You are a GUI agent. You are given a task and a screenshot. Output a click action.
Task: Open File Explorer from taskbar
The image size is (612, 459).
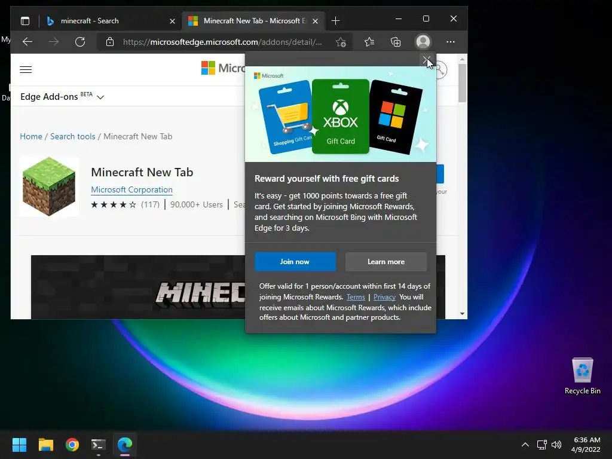click(45, 445)
